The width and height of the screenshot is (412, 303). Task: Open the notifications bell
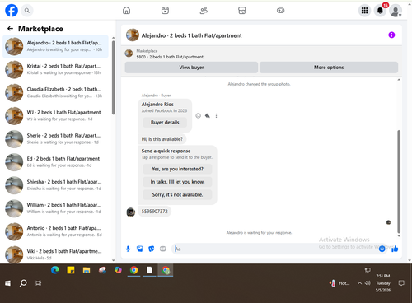[381, 11]
